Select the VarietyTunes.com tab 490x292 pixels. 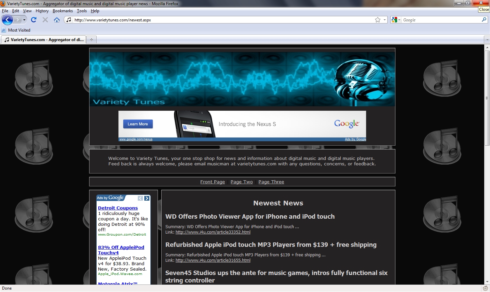point(44,40)
